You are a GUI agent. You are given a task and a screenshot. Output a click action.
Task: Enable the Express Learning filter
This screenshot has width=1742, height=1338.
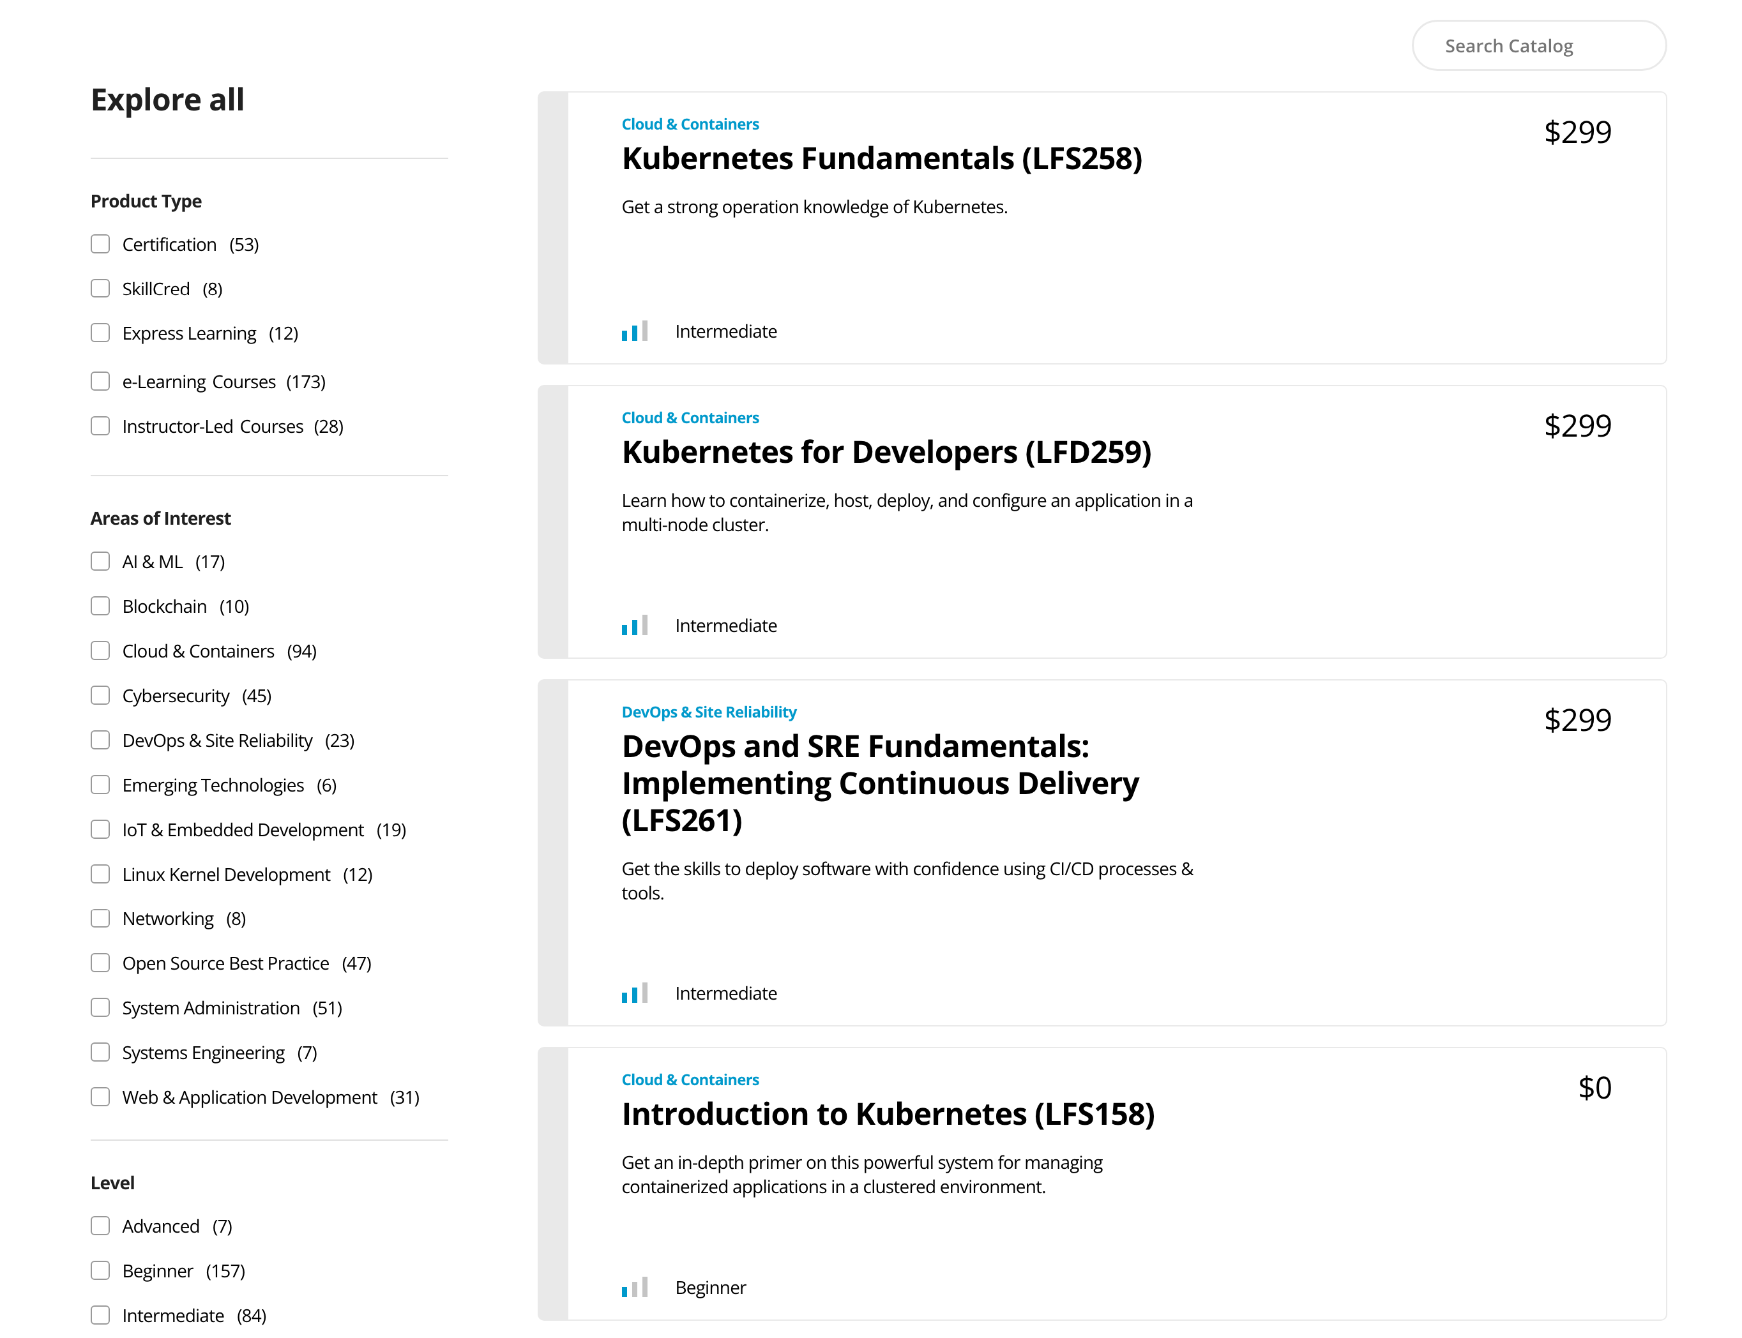coord(100,333)
